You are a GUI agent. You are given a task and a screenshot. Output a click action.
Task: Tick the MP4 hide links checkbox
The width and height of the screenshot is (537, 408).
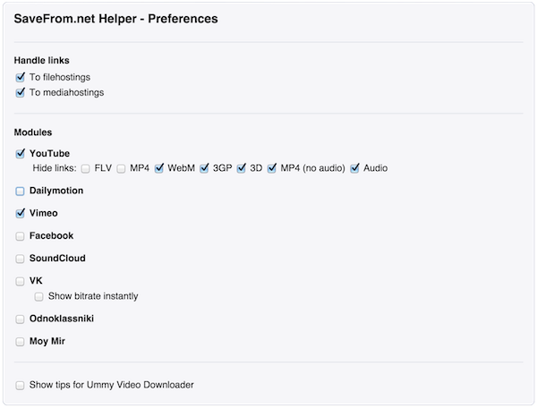tap(121, 169)
